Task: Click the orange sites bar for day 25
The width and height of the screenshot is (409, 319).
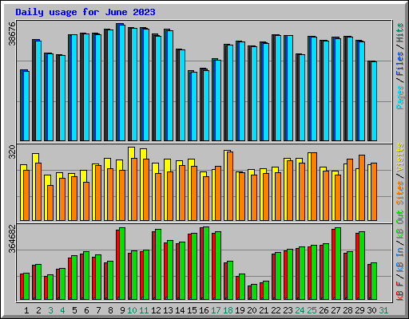Action: point(314,187)
